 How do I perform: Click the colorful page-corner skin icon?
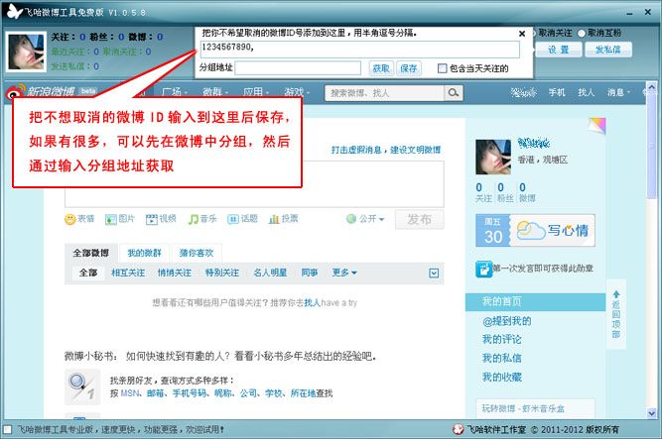point(596,126)
